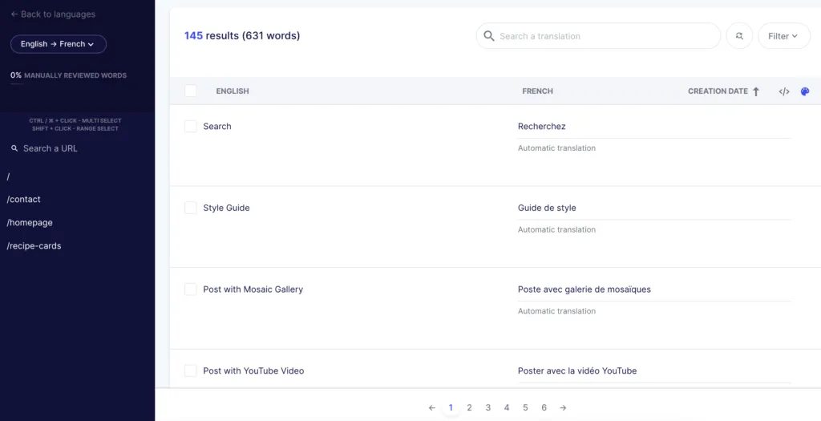This screenshot has height=421, width=821.
Task: Select the /recipe-cards URL
Action: pos(34,246)
